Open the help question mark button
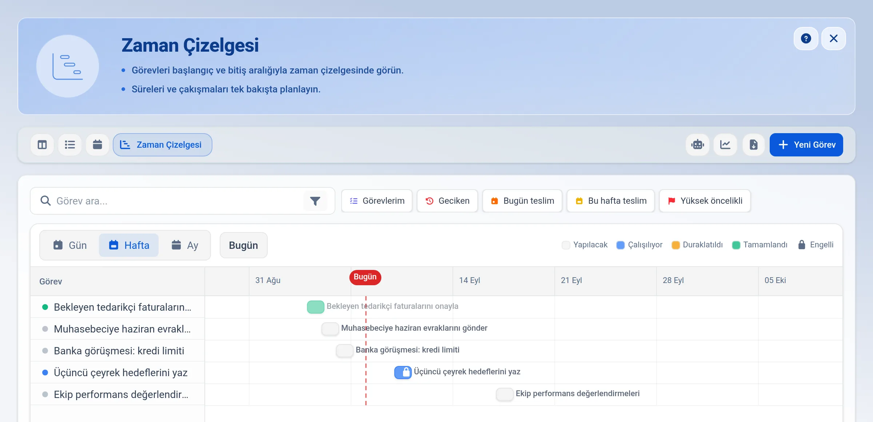 tap(806, 39)
